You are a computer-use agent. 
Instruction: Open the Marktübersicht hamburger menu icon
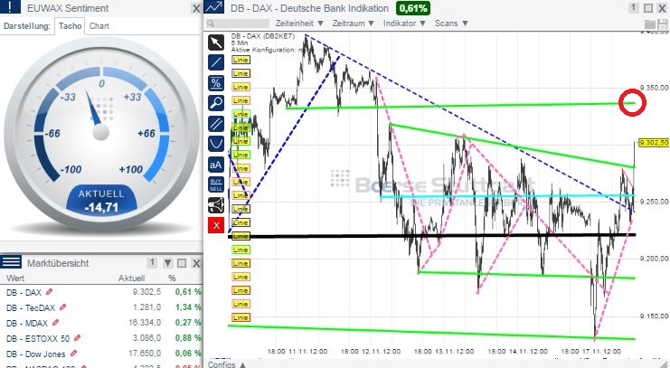[11, 262]
